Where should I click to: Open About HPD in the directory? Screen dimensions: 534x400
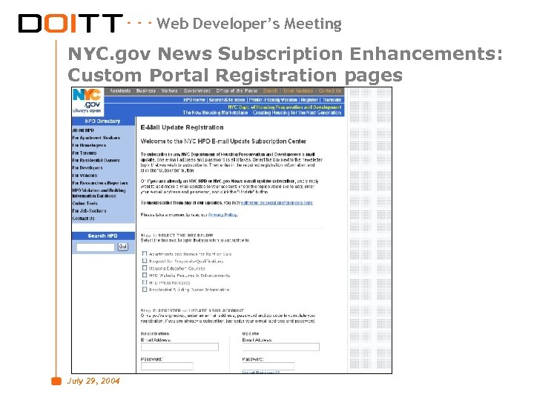coord(83,130)
